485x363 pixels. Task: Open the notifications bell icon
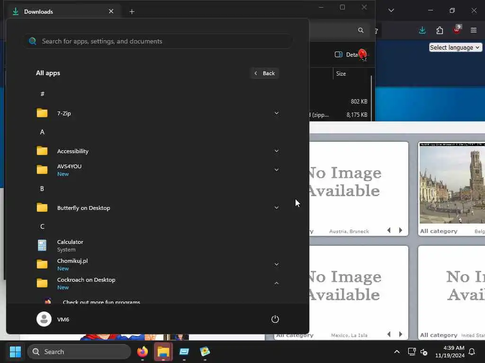(x=472, y=352)
